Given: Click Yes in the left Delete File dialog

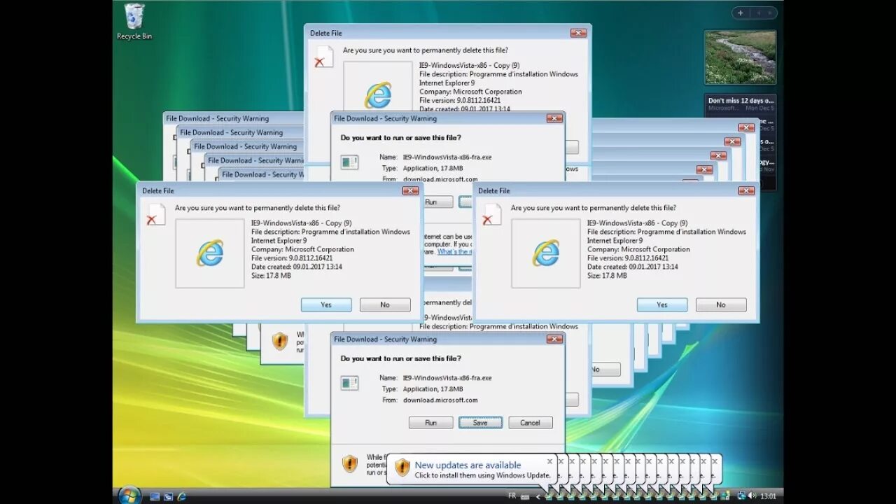Looking at the screenshot, I should click(326, 304).
